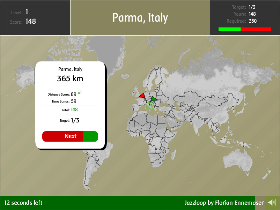Click the Distance Score value 89
280x210 pixels.
74,94
